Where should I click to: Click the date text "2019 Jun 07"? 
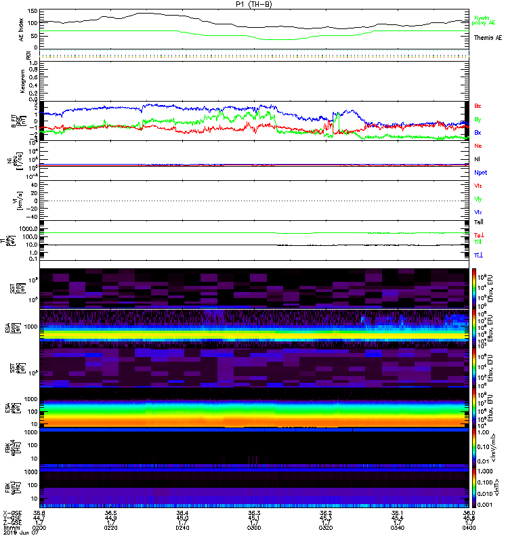pyautogui.click(x=21, y=533)
